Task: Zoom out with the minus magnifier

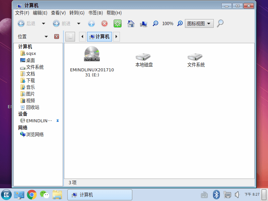Action: coord(155,23)
